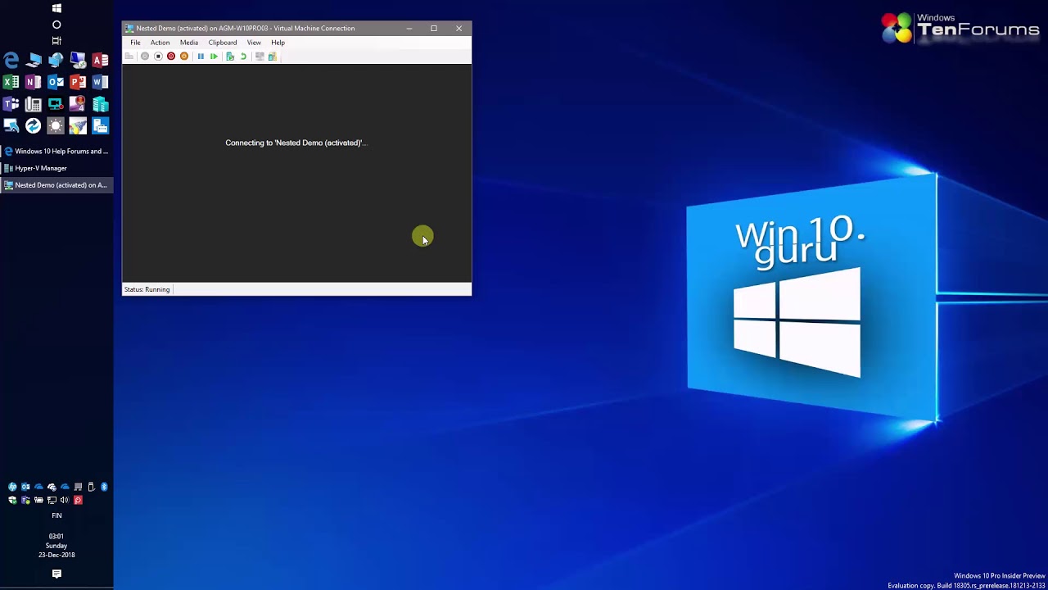
Task: Open the clock showing 03:01 Sunday
Action: pyautogui.click(x=56, y=546)
